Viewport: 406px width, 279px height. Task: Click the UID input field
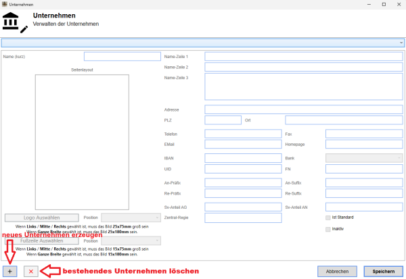pyautogui.click(x=243, y=169)
